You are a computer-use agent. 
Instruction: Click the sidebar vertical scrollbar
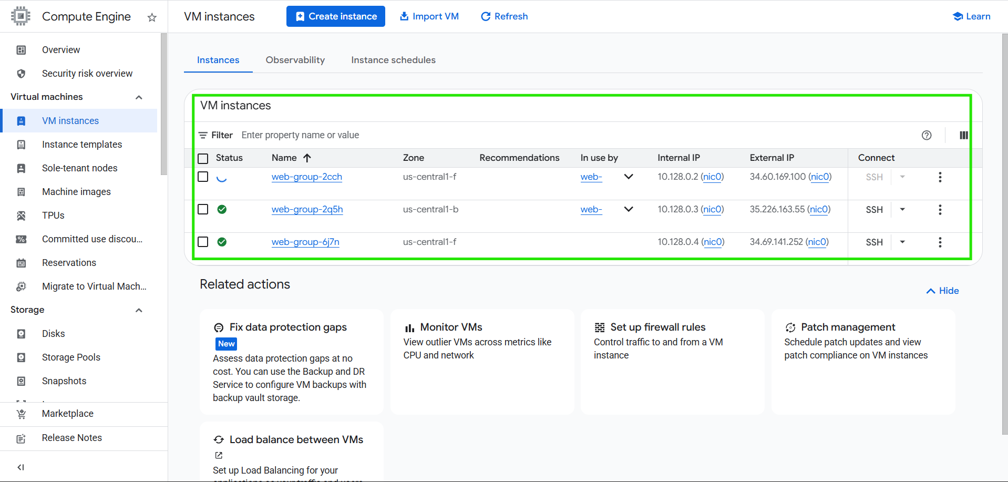pyautogui.click(x=163, y=104)
